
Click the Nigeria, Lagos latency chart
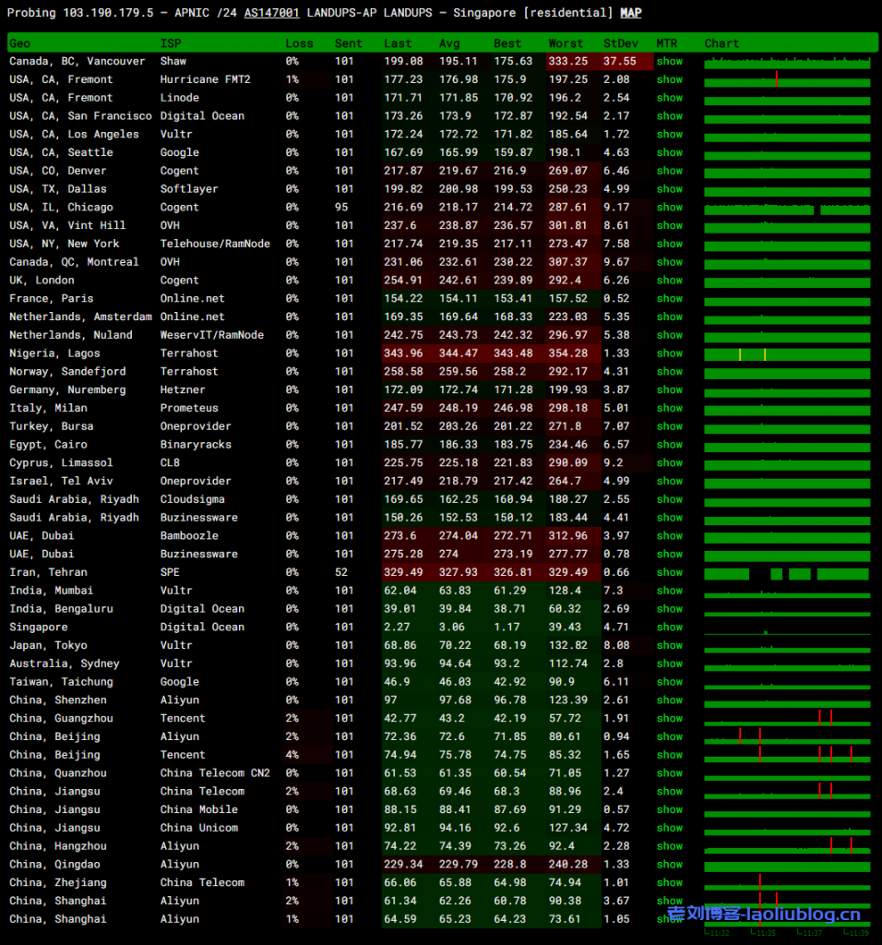point(787,354)
